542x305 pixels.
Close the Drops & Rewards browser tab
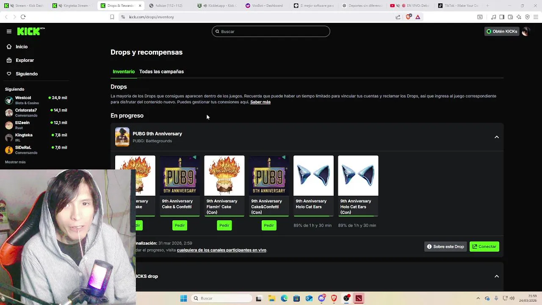140,6
